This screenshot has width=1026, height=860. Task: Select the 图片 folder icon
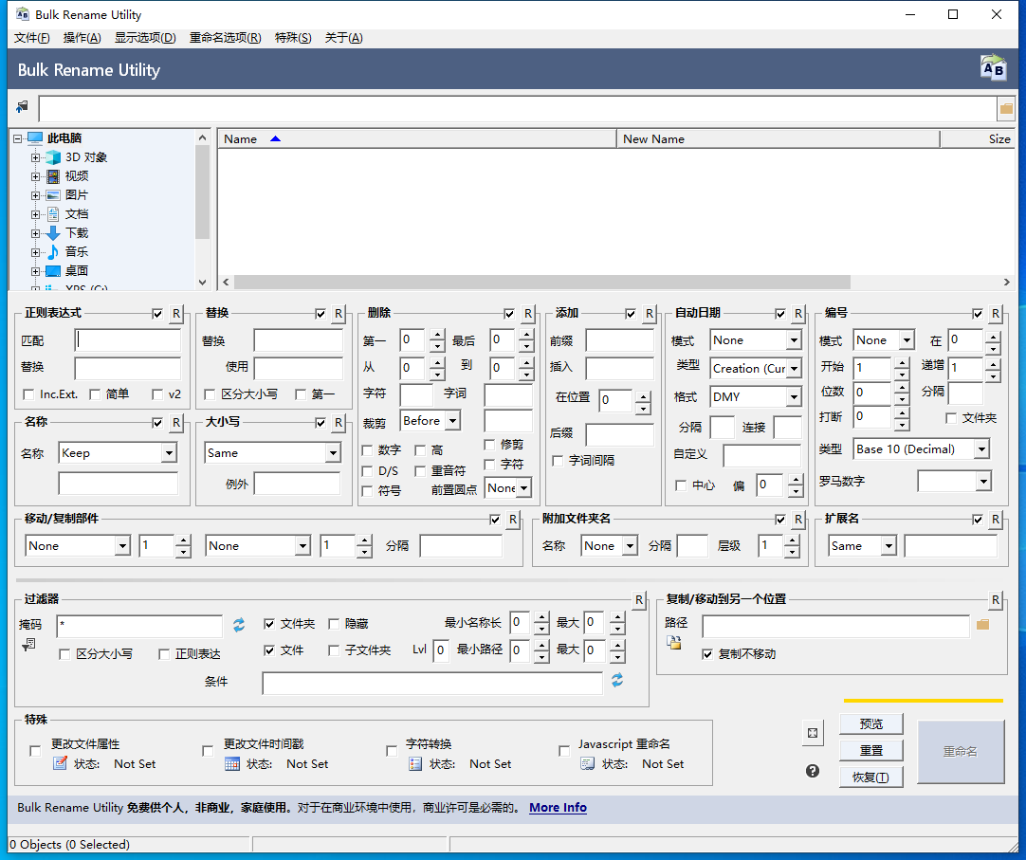click(53, 195)
